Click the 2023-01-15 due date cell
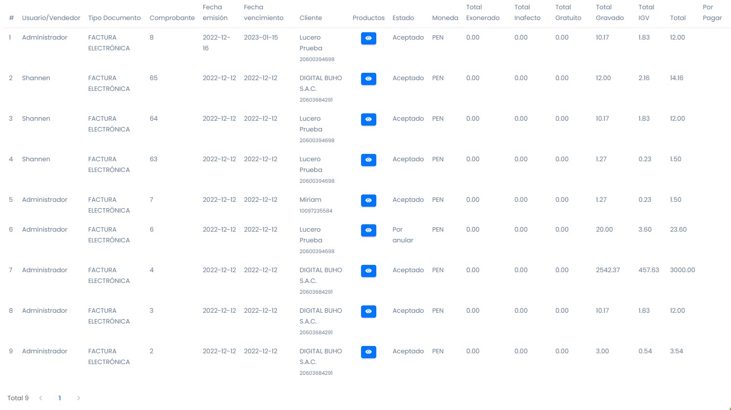Screen dimensions: 731x410 (261, 38)
